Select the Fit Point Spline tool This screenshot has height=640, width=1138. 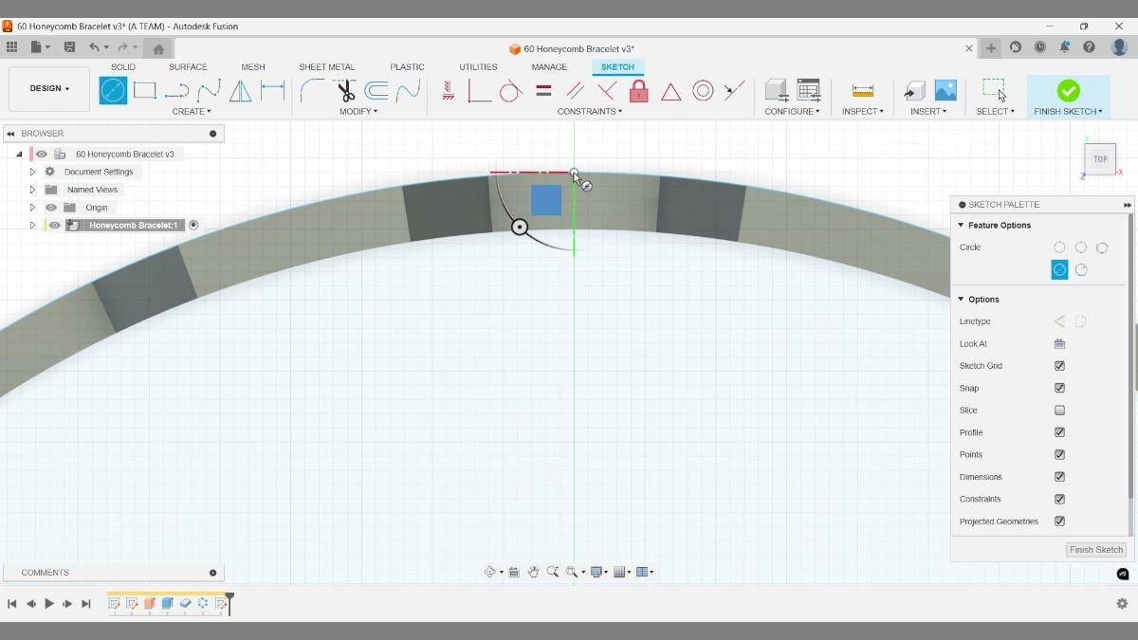[208, 90]
